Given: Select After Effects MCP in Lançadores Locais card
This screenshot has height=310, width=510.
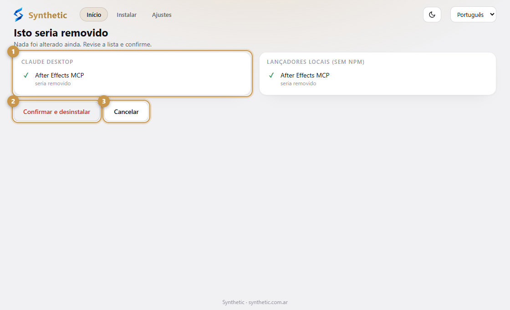Looking at the screenshot, I should 305,75.
